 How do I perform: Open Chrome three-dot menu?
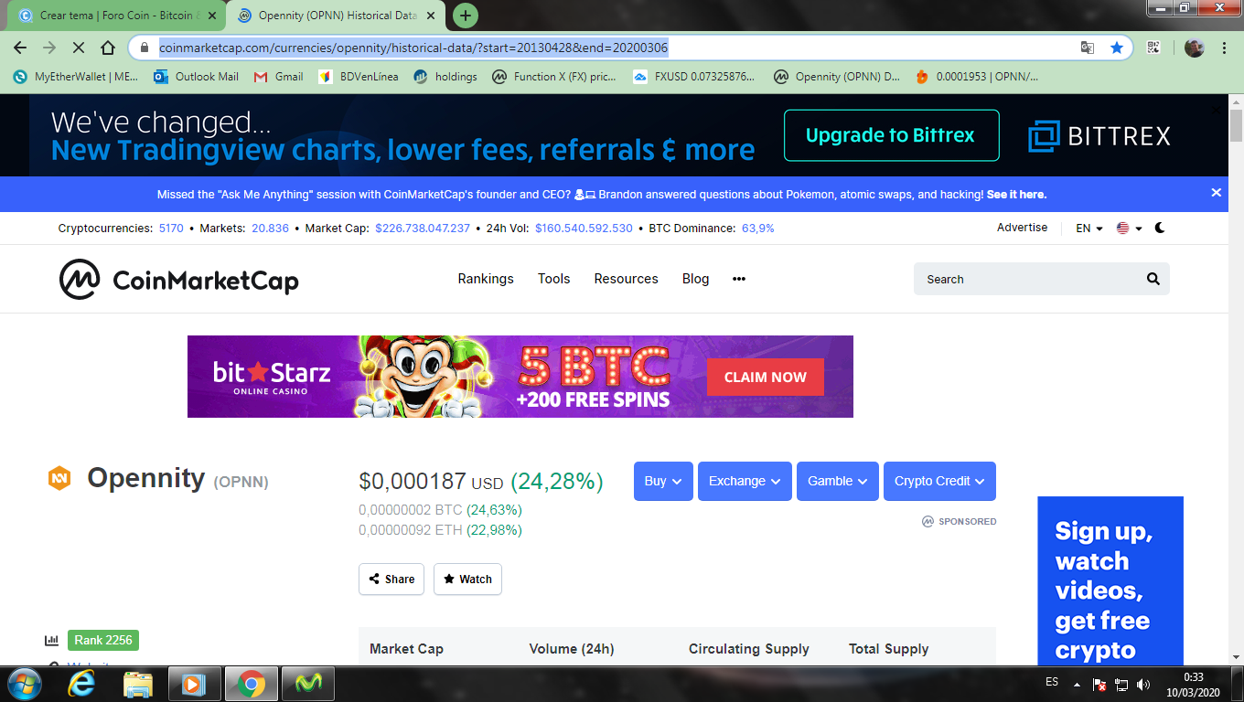[x=1224, y=48]
